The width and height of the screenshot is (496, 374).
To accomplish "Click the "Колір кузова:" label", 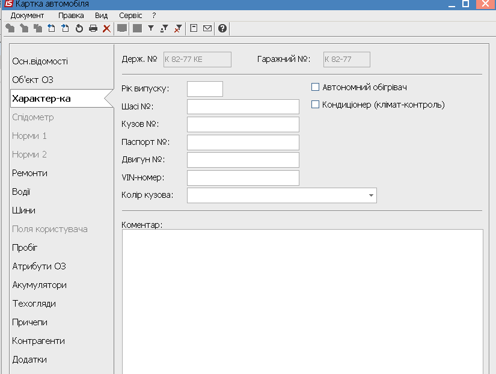I will [147, 195].
